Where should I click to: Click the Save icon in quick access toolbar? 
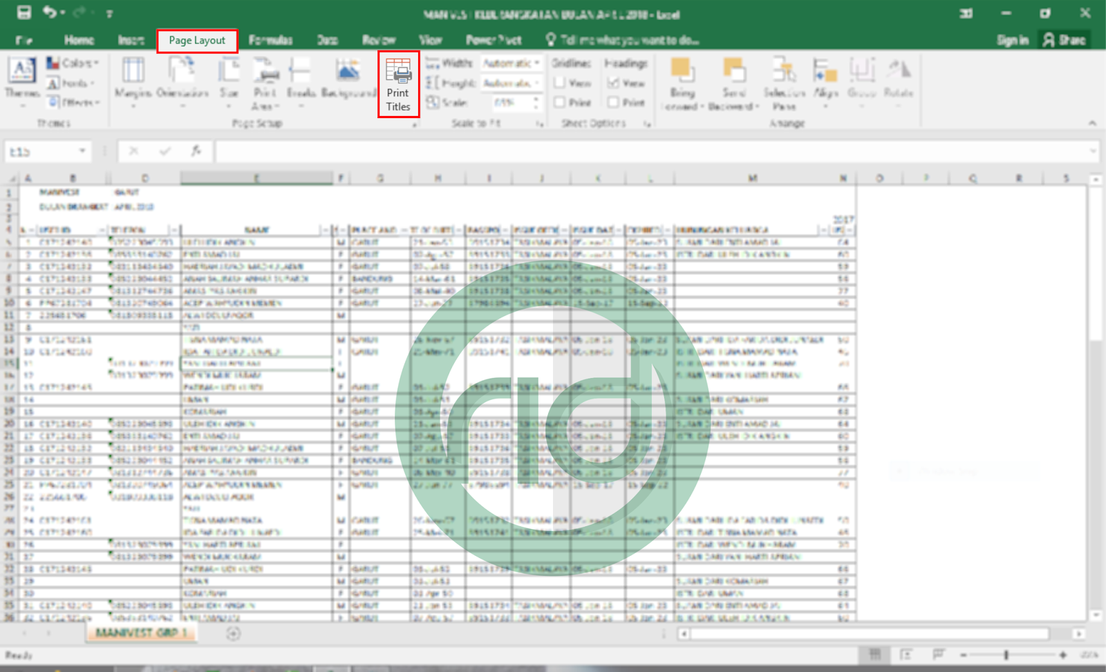(x=24, y=12)
